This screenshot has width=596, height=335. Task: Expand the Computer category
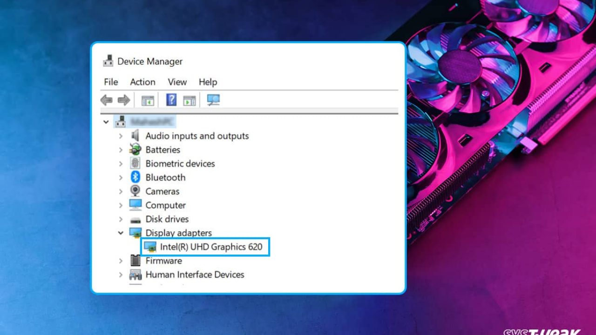point(121,205)
